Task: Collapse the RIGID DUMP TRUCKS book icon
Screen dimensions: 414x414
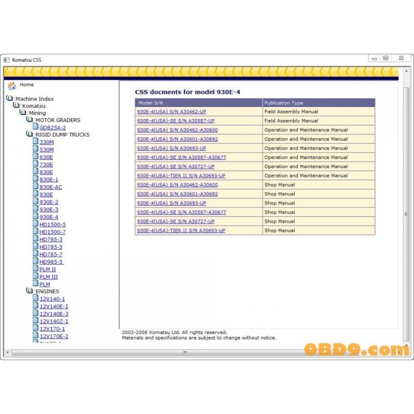Action: (29, 134)
